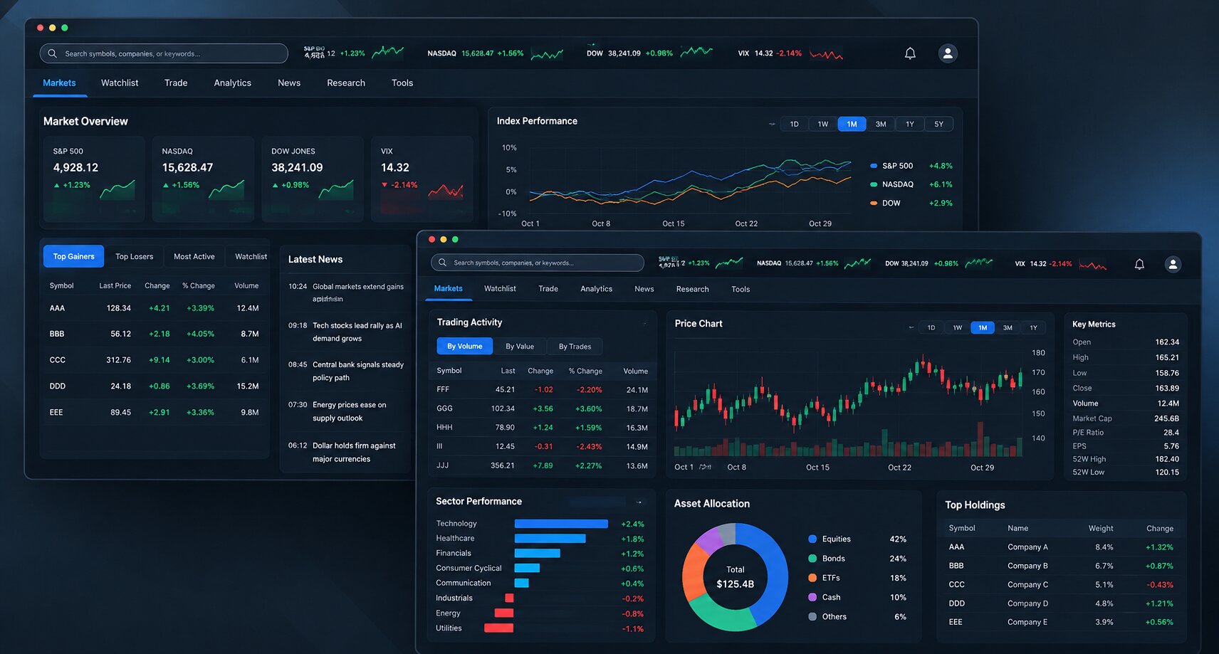Open the Index Performance chart options arrow
This screenshot has width=1219, height=654.
[x=772, y=124]
